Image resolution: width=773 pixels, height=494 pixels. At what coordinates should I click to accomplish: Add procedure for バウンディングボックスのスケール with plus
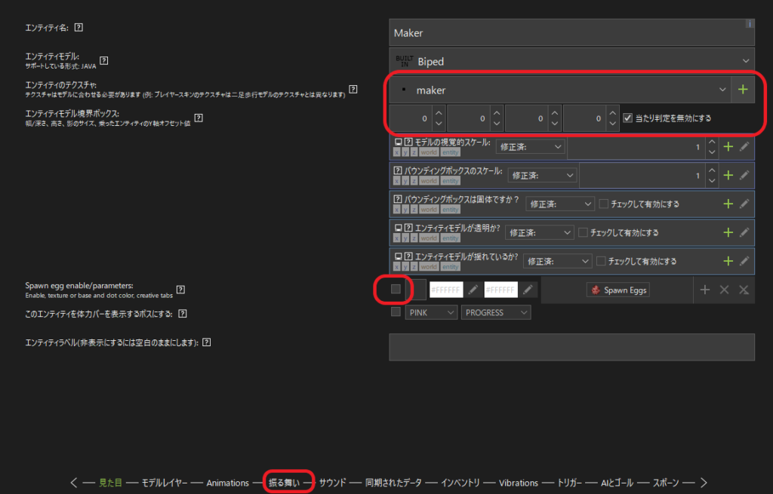728,175
